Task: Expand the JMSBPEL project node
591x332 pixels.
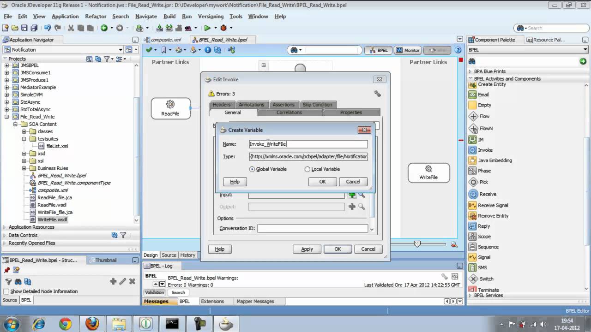Action: point(6,65)
